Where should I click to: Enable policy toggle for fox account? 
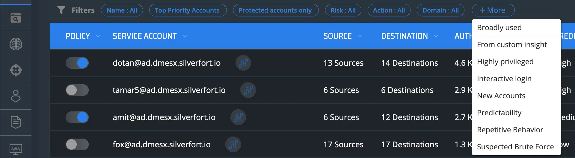click(x=77, y=145)
